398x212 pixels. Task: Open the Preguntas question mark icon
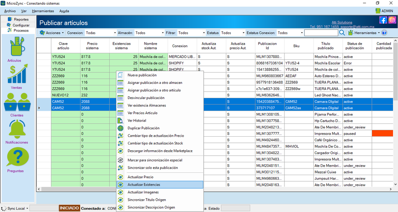18,157
